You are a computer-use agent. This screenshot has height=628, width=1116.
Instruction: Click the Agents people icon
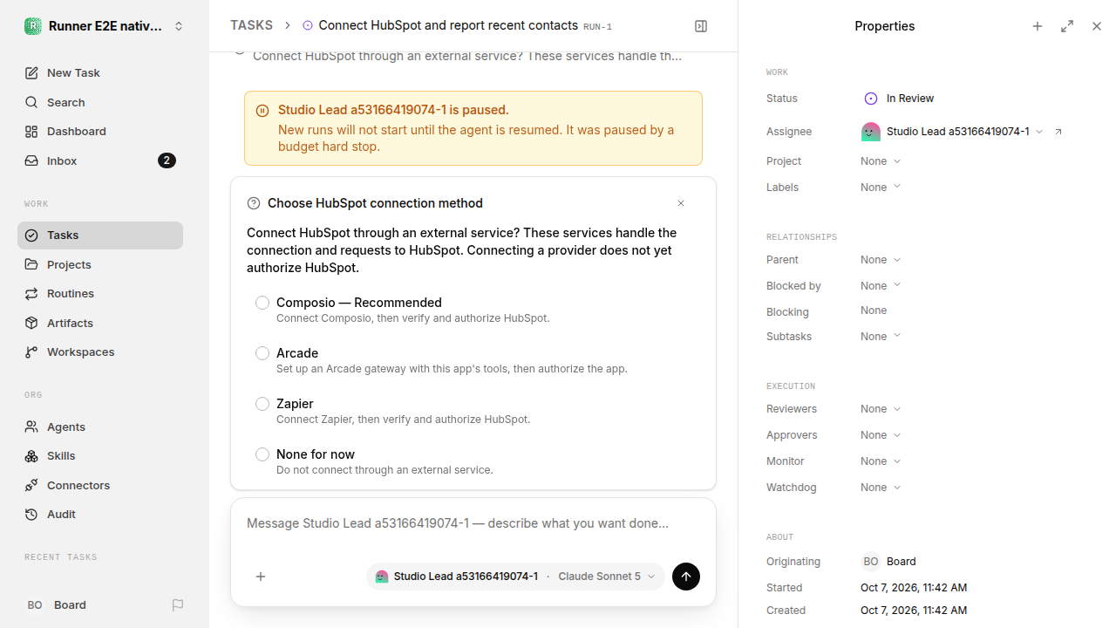tap(31, 427)
